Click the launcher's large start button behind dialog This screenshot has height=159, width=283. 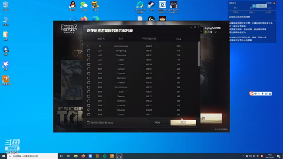[211, 118]
